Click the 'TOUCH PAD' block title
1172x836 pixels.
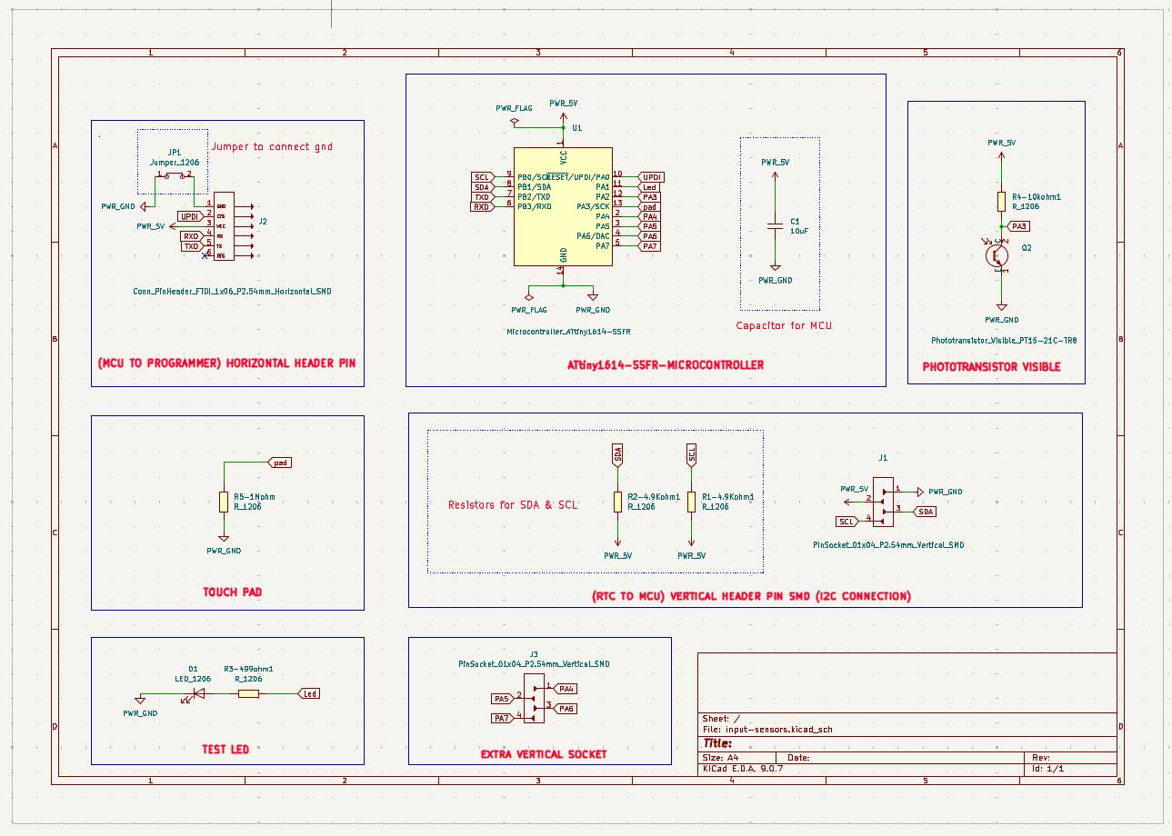(233, 592)
